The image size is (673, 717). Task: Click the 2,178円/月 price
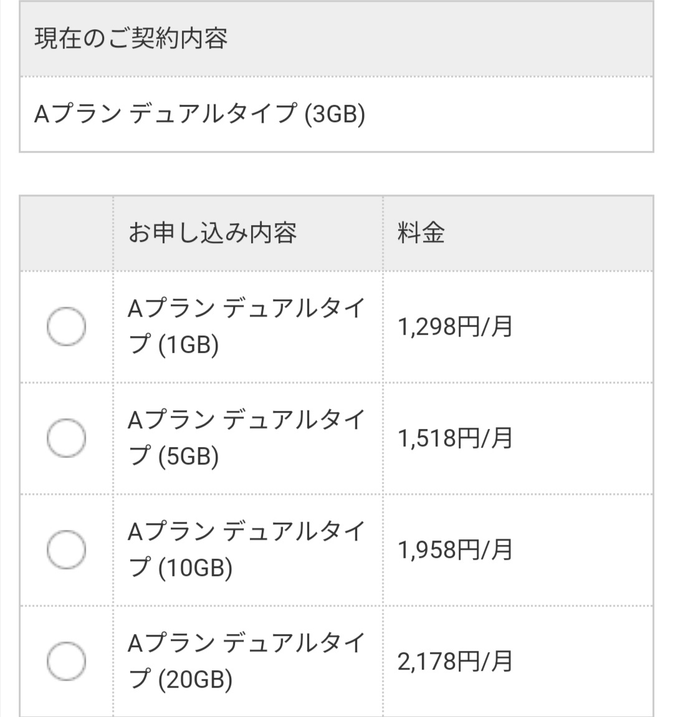455,661
